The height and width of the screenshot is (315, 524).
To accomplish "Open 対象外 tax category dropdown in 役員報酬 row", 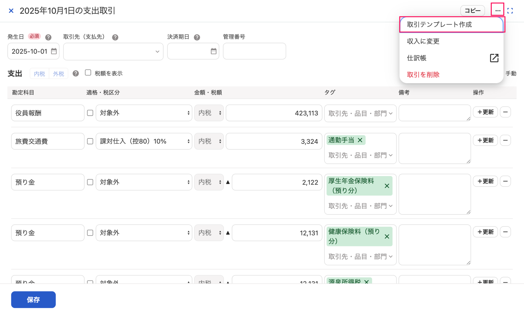I will tap(144, 113).
